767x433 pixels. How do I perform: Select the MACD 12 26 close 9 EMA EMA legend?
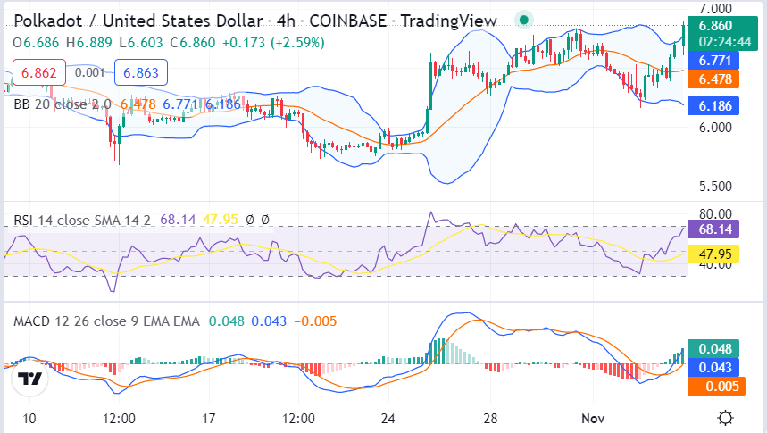pyautogui.click(x=106, y=321)
